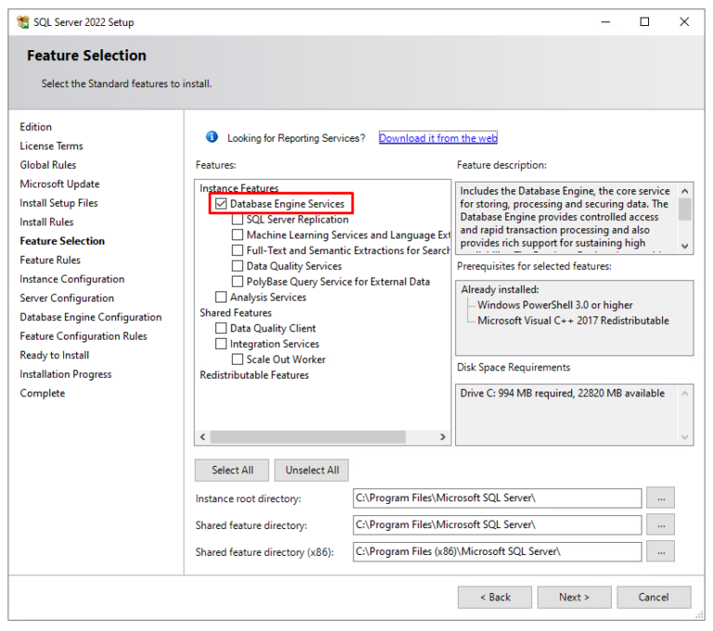Proceed with the Next button
This screenshot has width=713, height=631.
(x=575, y=597)
